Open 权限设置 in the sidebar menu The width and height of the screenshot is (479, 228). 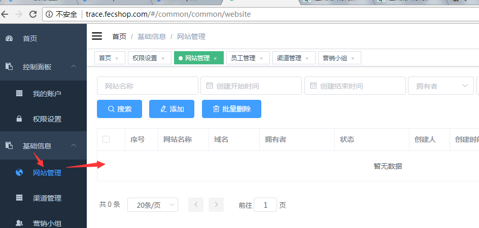(43, 119)
